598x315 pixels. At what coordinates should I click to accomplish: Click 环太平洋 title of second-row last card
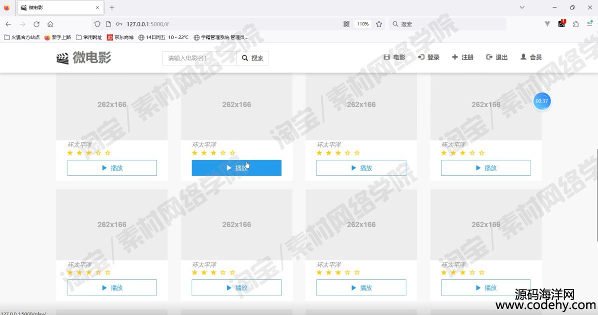[x=453, y=264]
